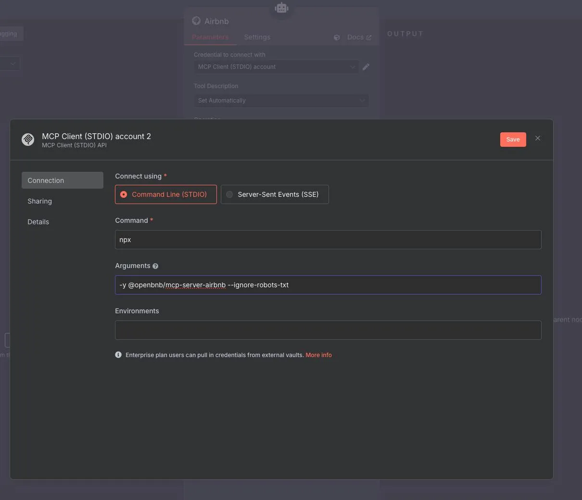Click the Airbnb node icon
Image resolution: width=582 pixels, height=500 pixels.
[x=196, y=21]
